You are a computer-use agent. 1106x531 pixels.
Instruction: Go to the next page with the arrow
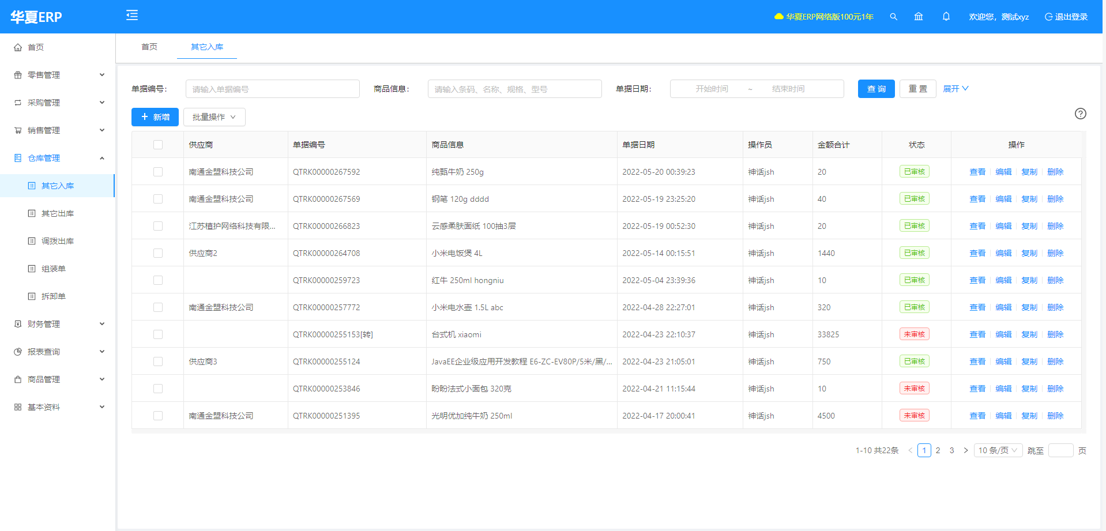966,450
